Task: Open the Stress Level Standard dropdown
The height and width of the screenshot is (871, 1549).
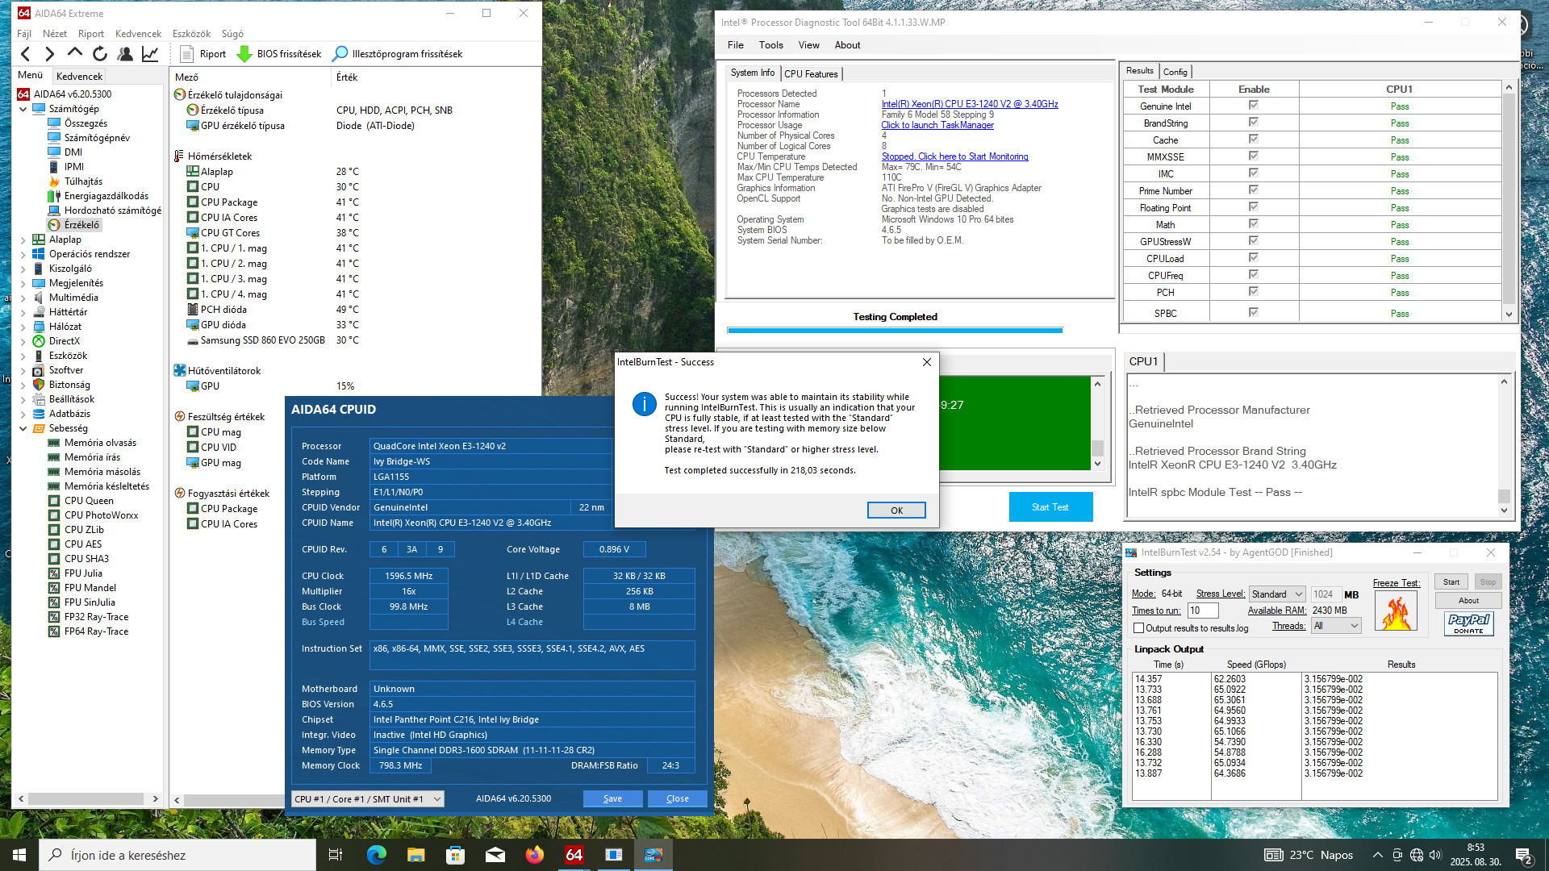Action: click(1276, 594)
